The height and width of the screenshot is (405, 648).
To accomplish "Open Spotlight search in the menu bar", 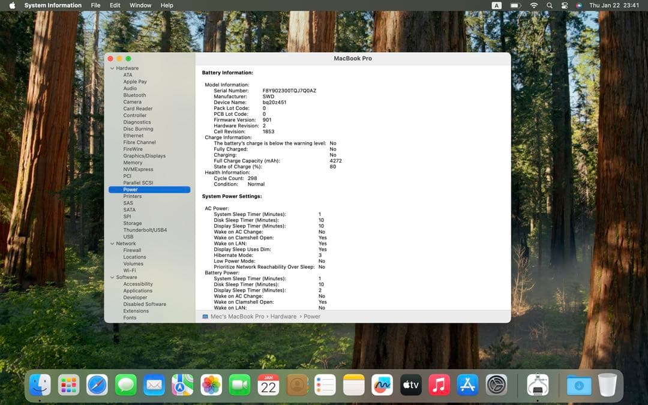I will click(548, 5).
